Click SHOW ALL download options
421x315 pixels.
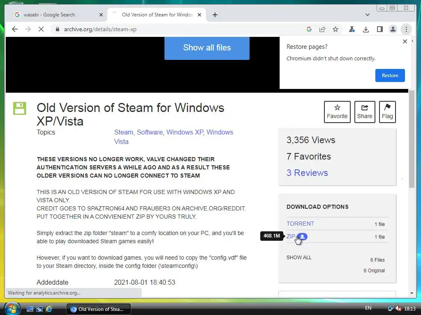pos(299,258)
